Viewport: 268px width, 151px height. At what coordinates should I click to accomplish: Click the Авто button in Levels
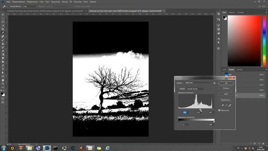point(226,94)
